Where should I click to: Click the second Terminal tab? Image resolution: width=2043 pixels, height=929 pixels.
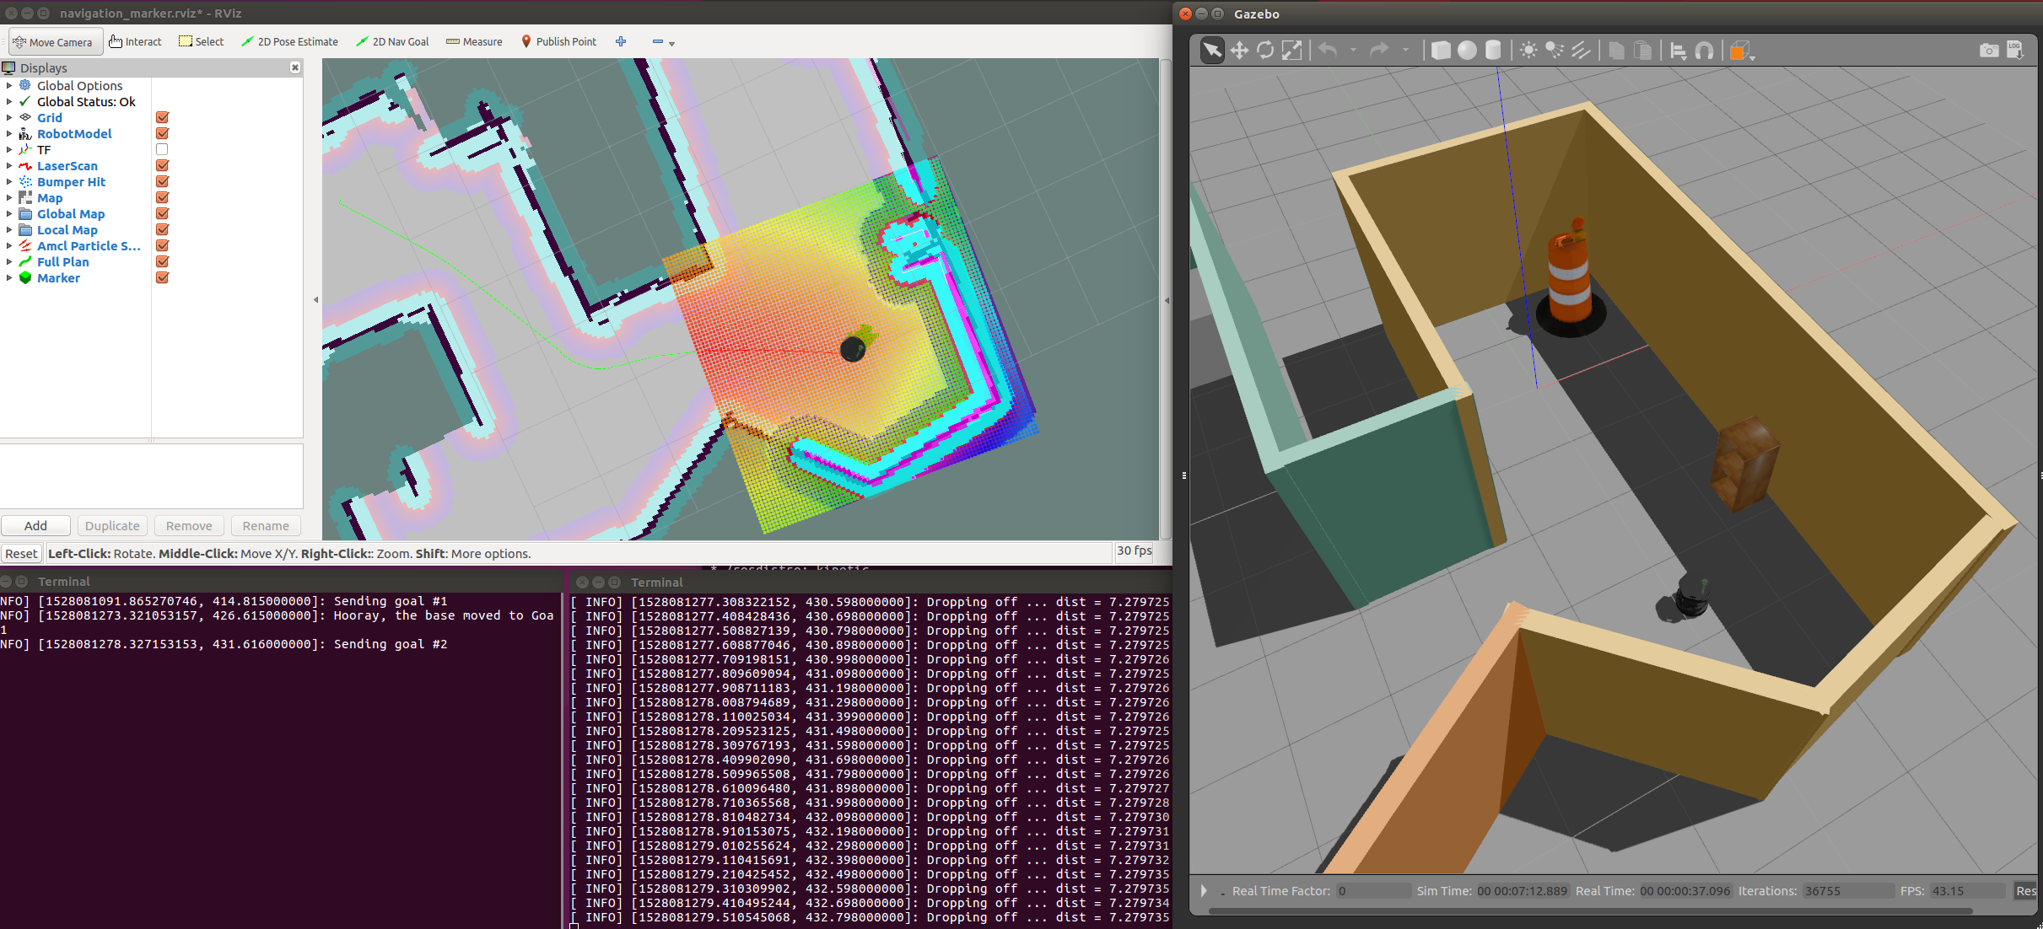[x=654, y=581]
